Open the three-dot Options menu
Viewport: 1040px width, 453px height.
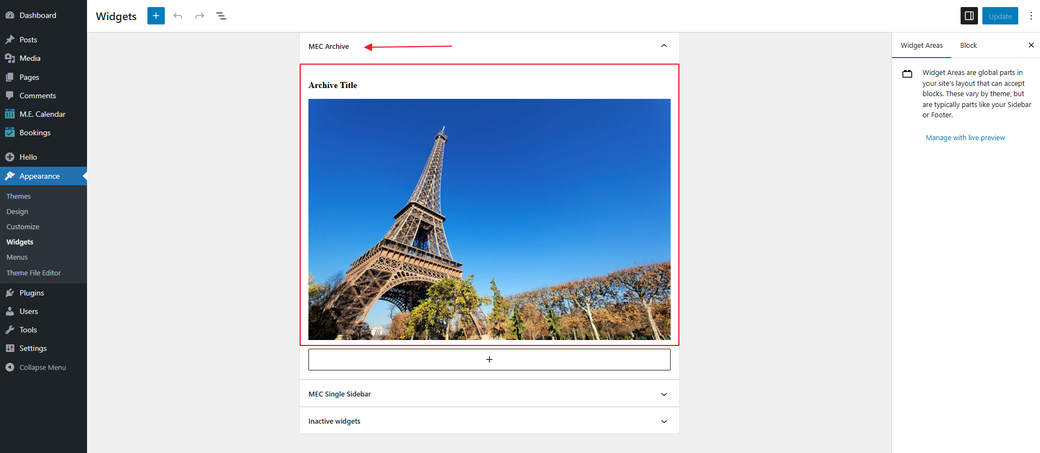coord(1031,16)
